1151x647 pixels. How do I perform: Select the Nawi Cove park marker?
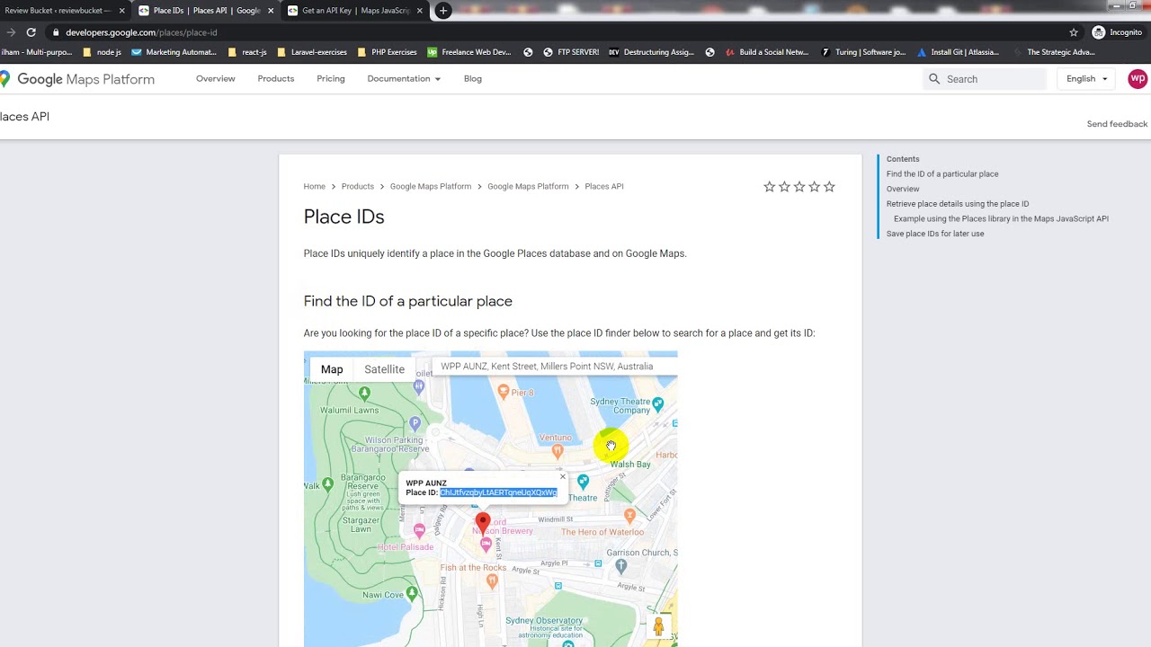tap(412, 593)
